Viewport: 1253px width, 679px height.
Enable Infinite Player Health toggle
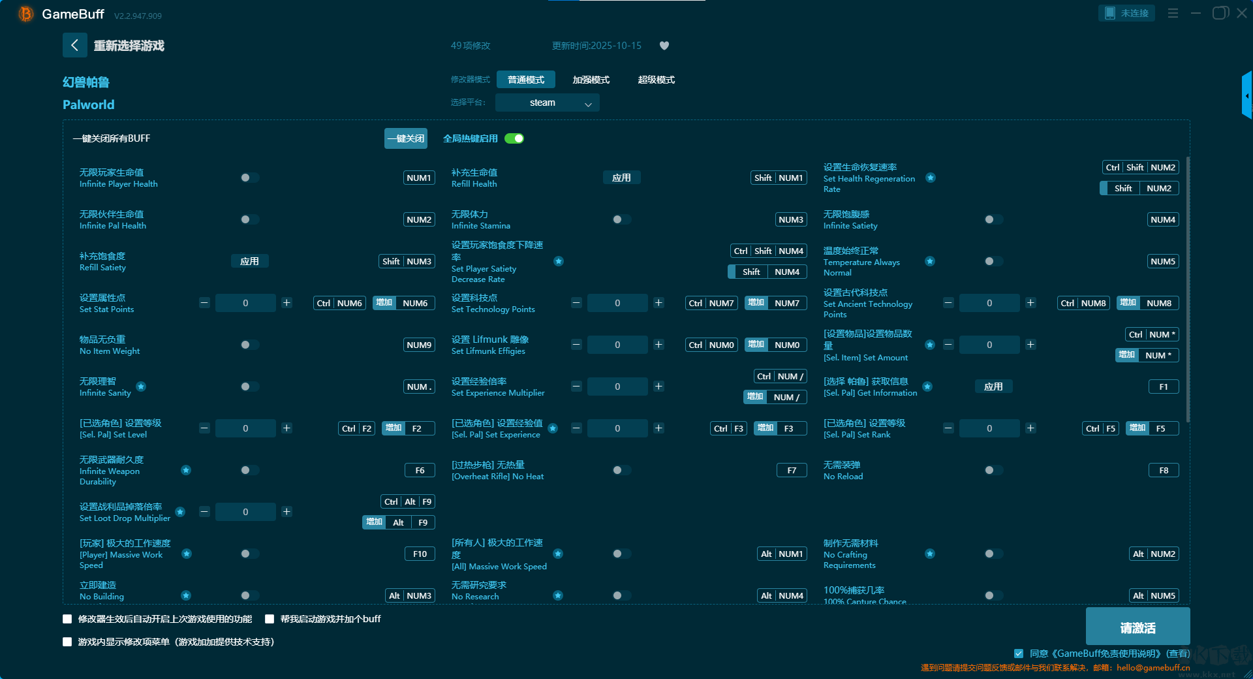(x=250, y=178)
